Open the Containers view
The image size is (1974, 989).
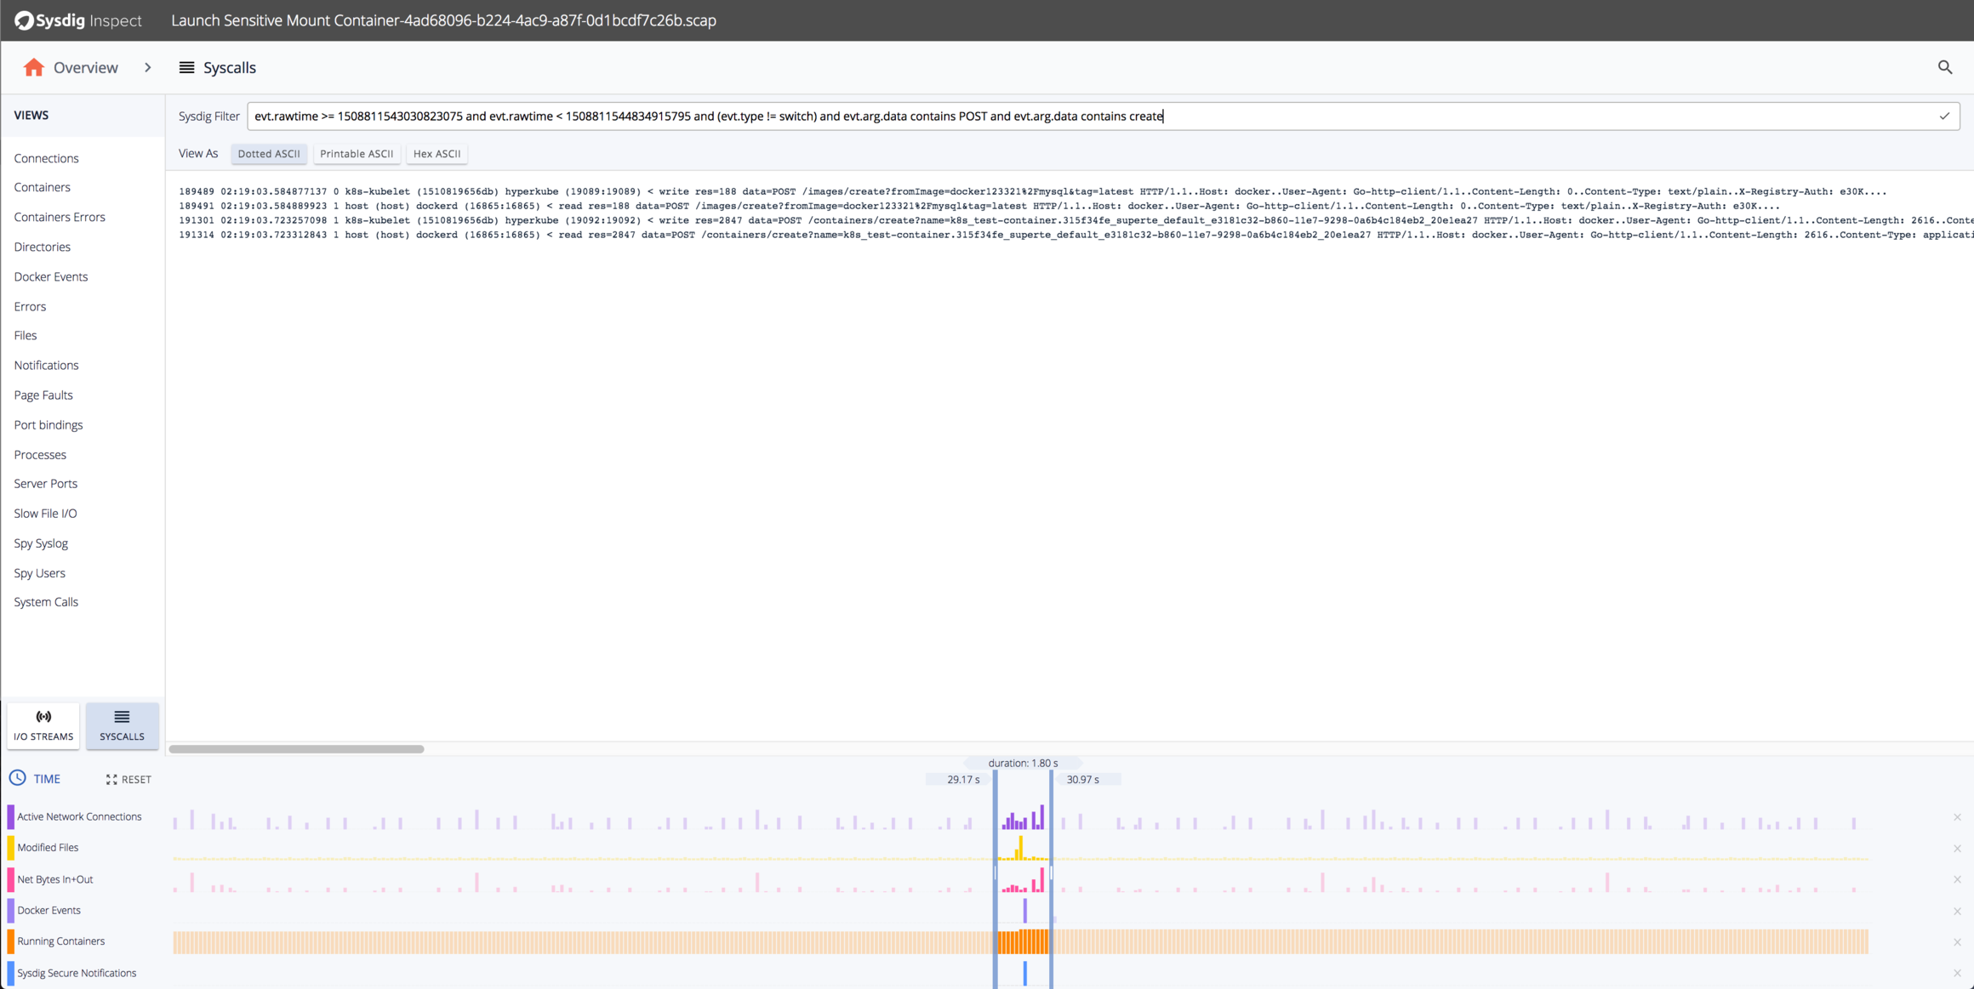42,187
